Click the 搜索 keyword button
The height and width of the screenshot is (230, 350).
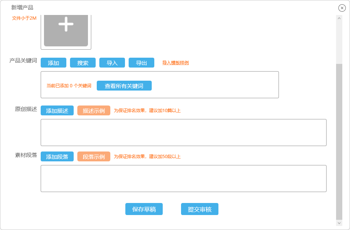tap(83, 63)
